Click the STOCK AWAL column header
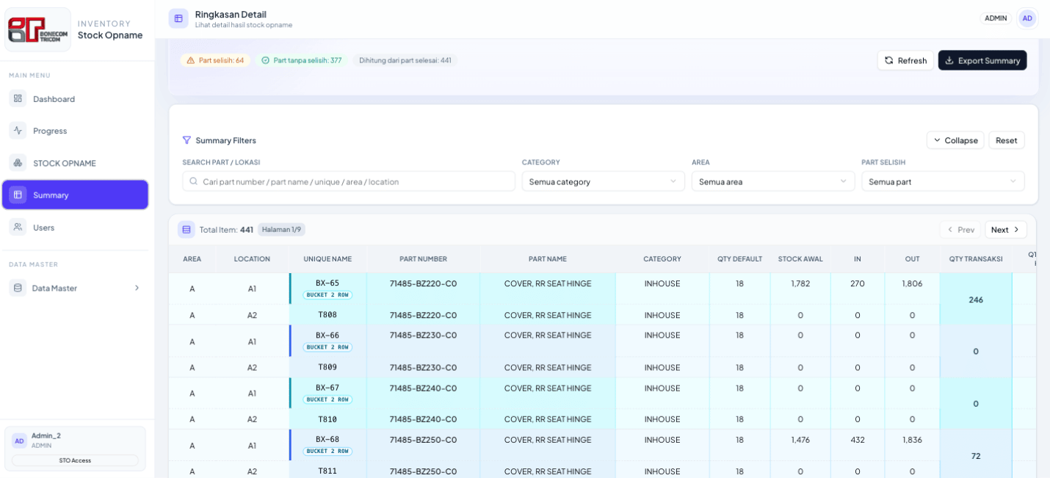 [800, 259]
